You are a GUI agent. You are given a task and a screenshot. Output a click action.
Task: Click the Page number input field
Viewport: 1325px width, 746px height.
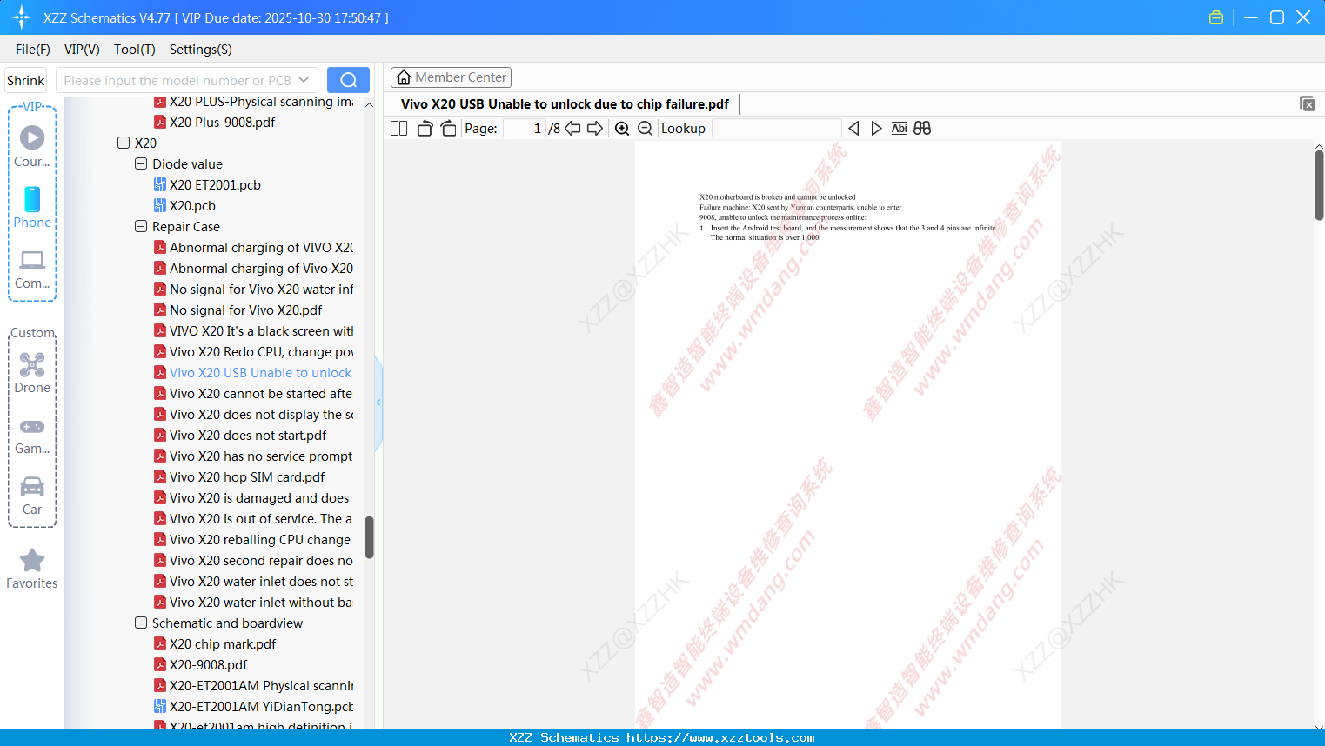point(525,129)
